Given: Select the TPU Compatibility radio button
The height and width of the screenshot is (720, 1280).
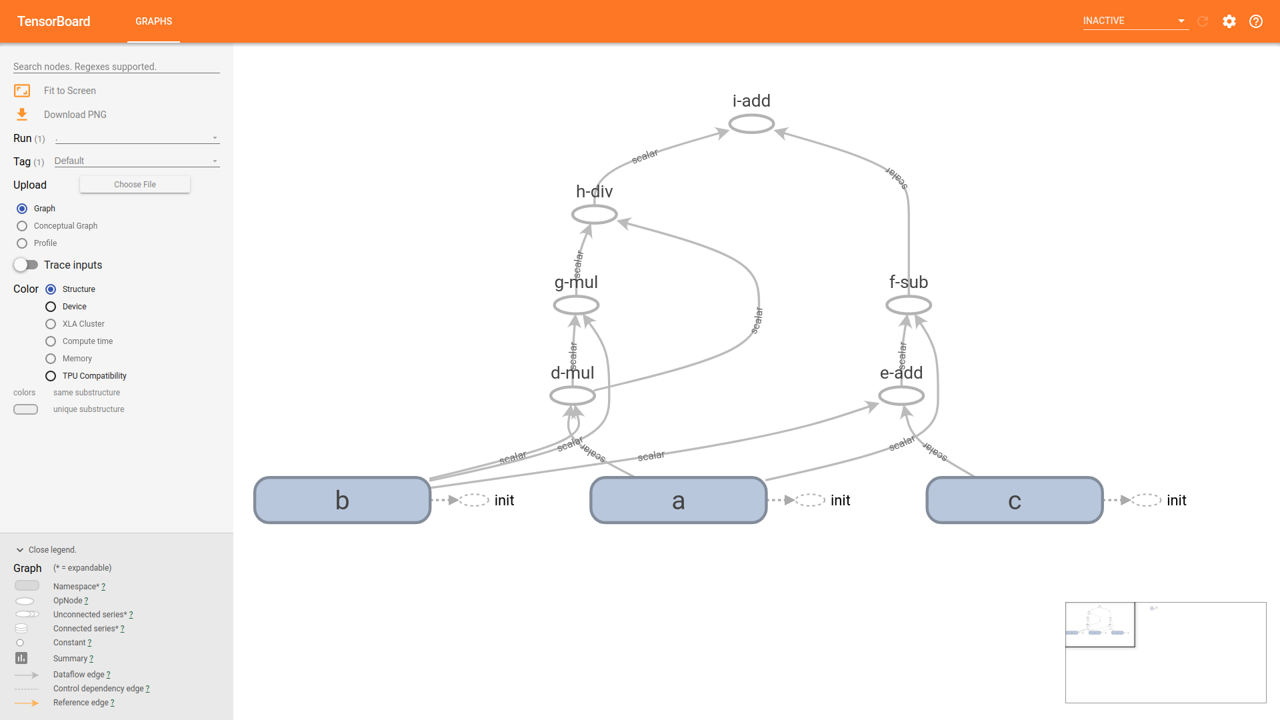Looking at the screenshot, I should [x=51, y=375].
